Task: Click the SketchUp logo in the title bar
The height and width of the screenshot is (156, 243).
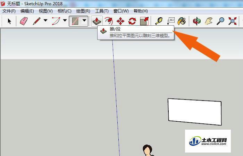Action: click(x=3, y=4)
